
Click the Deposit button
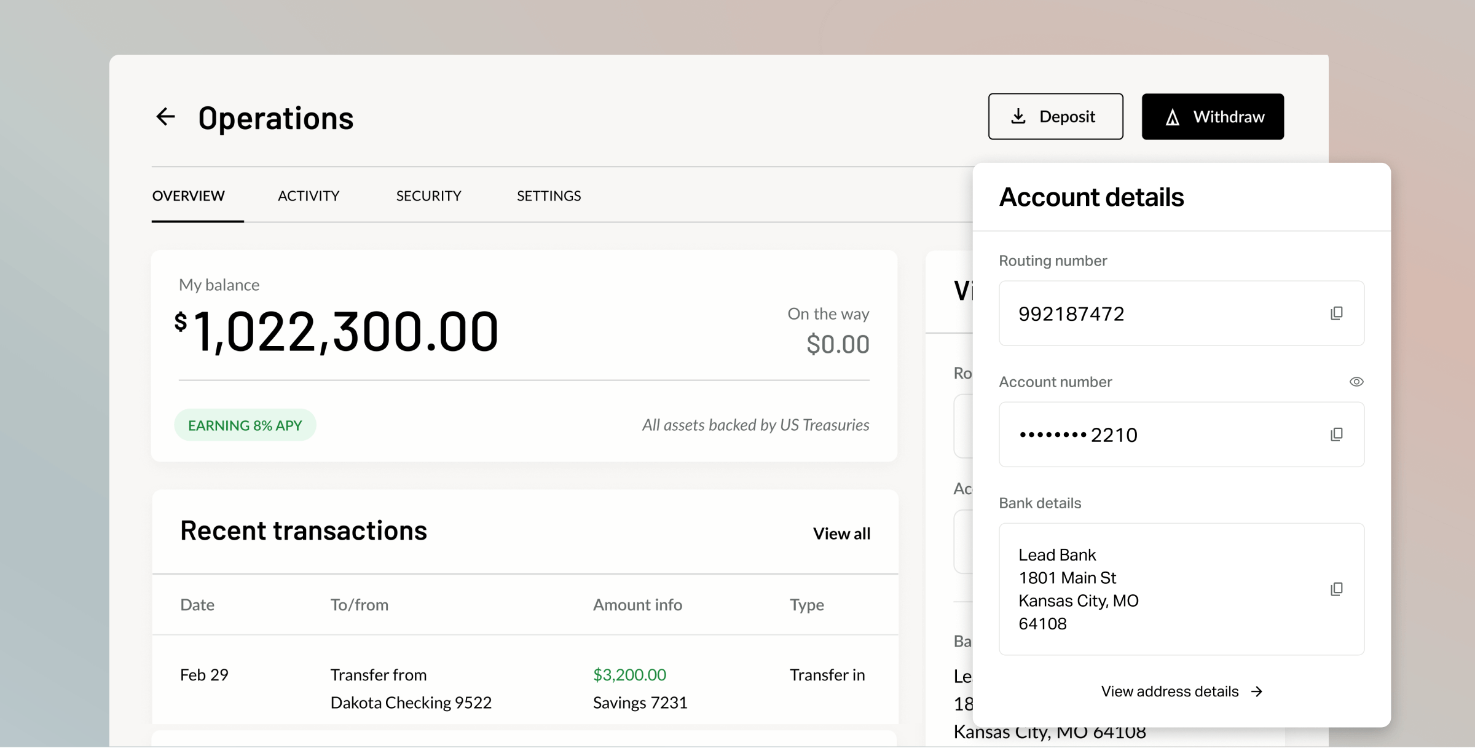[x=1055, y=116]
